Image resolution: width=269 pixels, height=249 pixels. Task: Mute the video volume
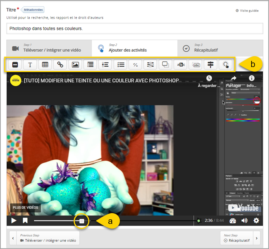244,221
